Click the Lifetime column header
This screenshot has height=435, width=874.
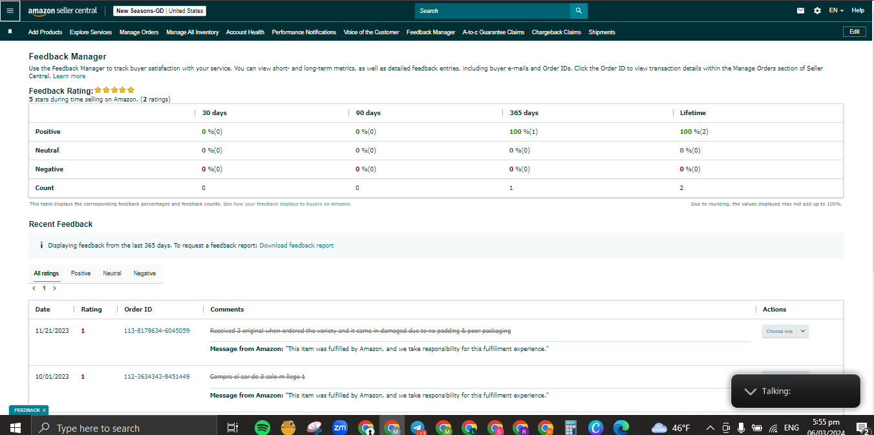(x=693, y=113)
